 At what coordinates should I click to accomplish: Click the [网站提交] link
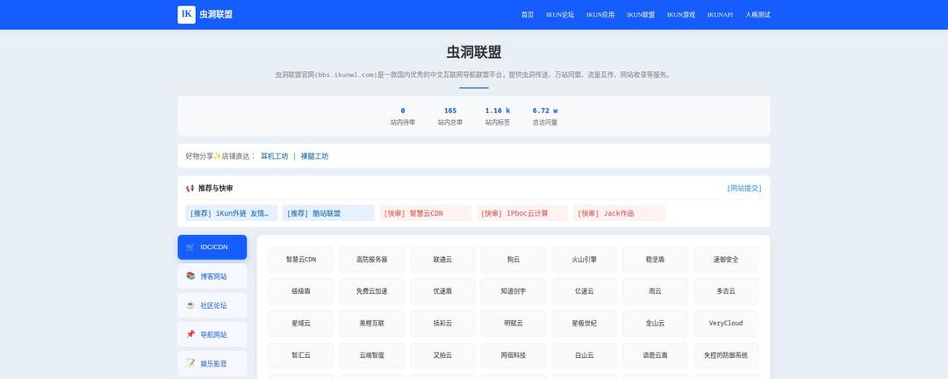coord(744,188)
